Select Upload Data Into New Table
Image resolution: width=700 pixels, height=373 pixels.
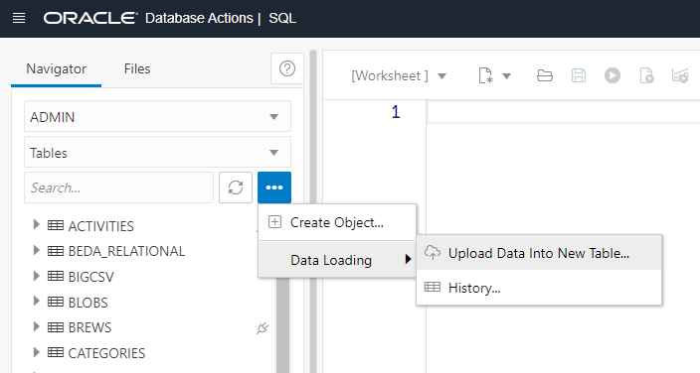point(539,253)
